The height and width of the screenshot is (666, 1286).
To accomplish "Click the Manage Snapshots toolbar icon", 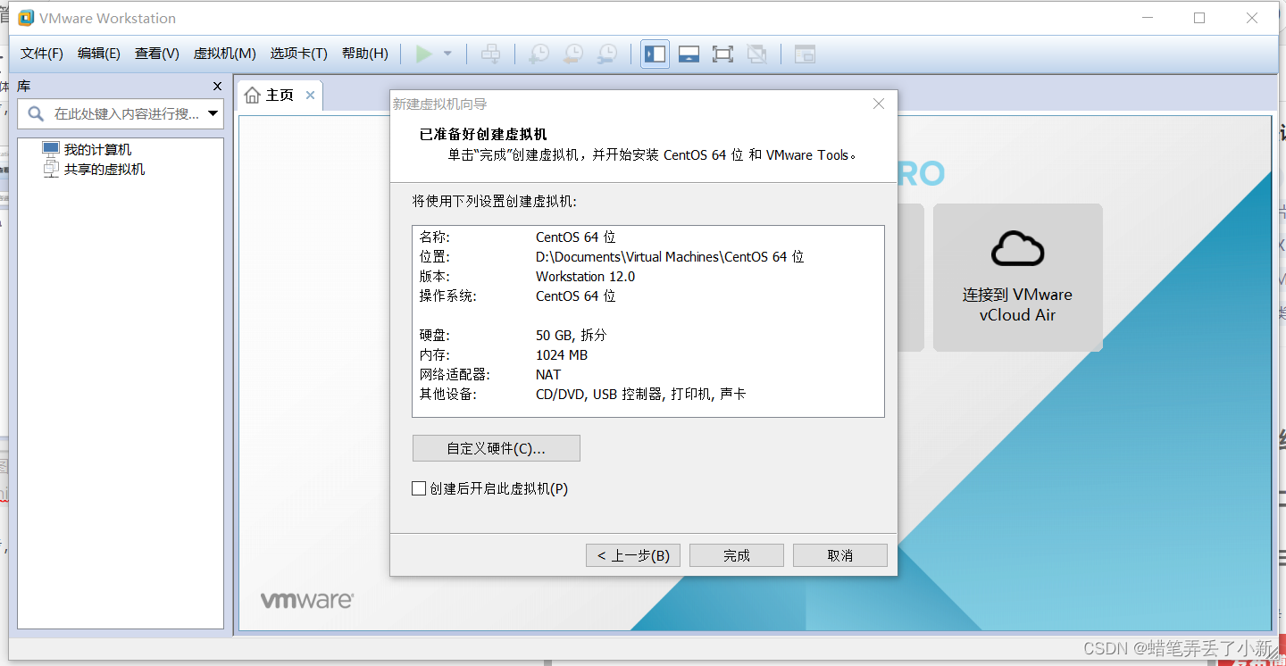I will (606, 54).
